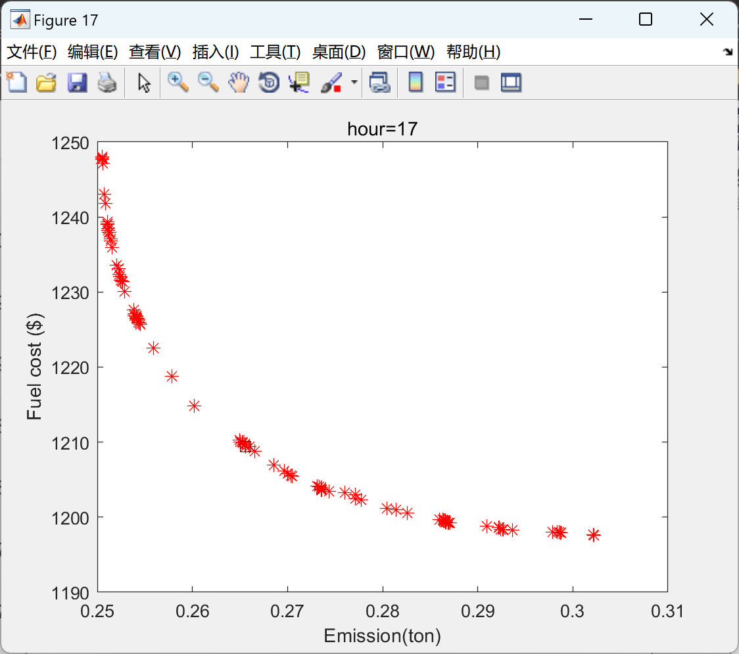Open the 窗口(W) menu
The width and height of the screenshot is (739, 654).
pos(406,51)
